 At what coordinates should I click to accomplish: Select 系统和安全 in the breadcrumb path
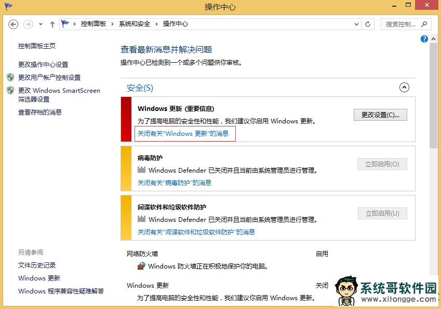tap(134, 24)
